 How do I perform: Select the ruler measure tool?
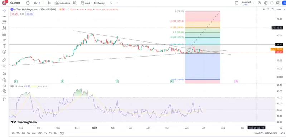coord(4,60)
